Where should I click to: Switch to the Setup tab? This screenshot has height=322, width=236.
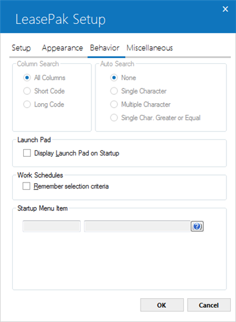(21, 48)
